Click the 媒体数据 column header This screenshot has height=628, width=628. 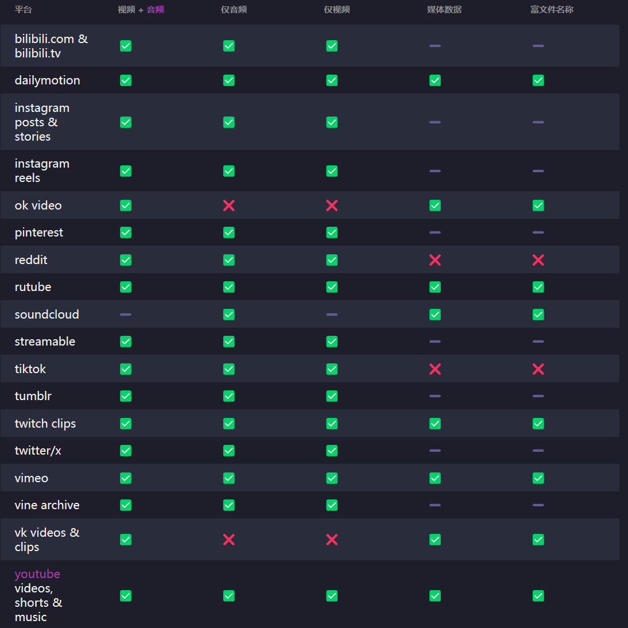point(444,10)
